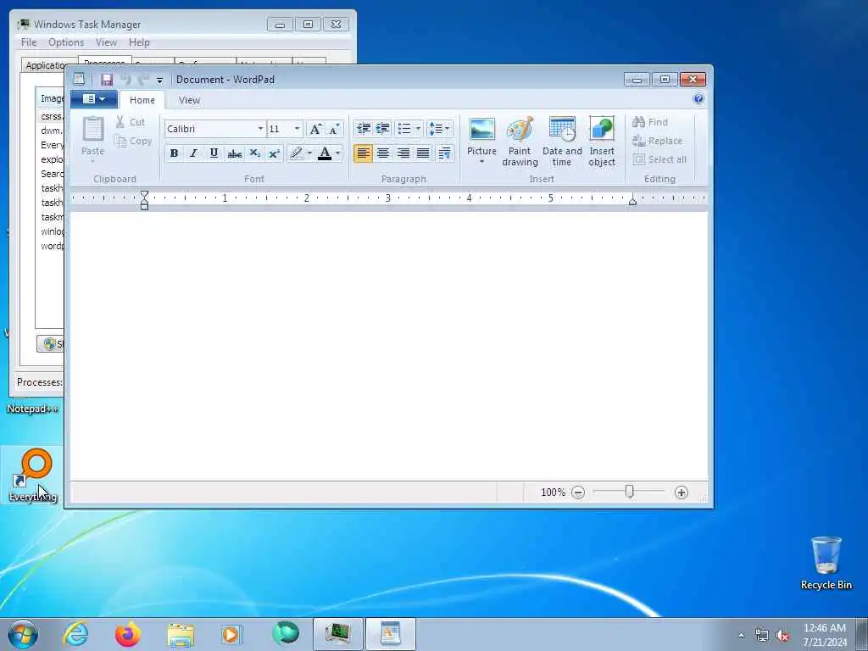Click the Replace button
Viewport: 868px width, 651px height.
pyautogui.click(x=658, y=141)
